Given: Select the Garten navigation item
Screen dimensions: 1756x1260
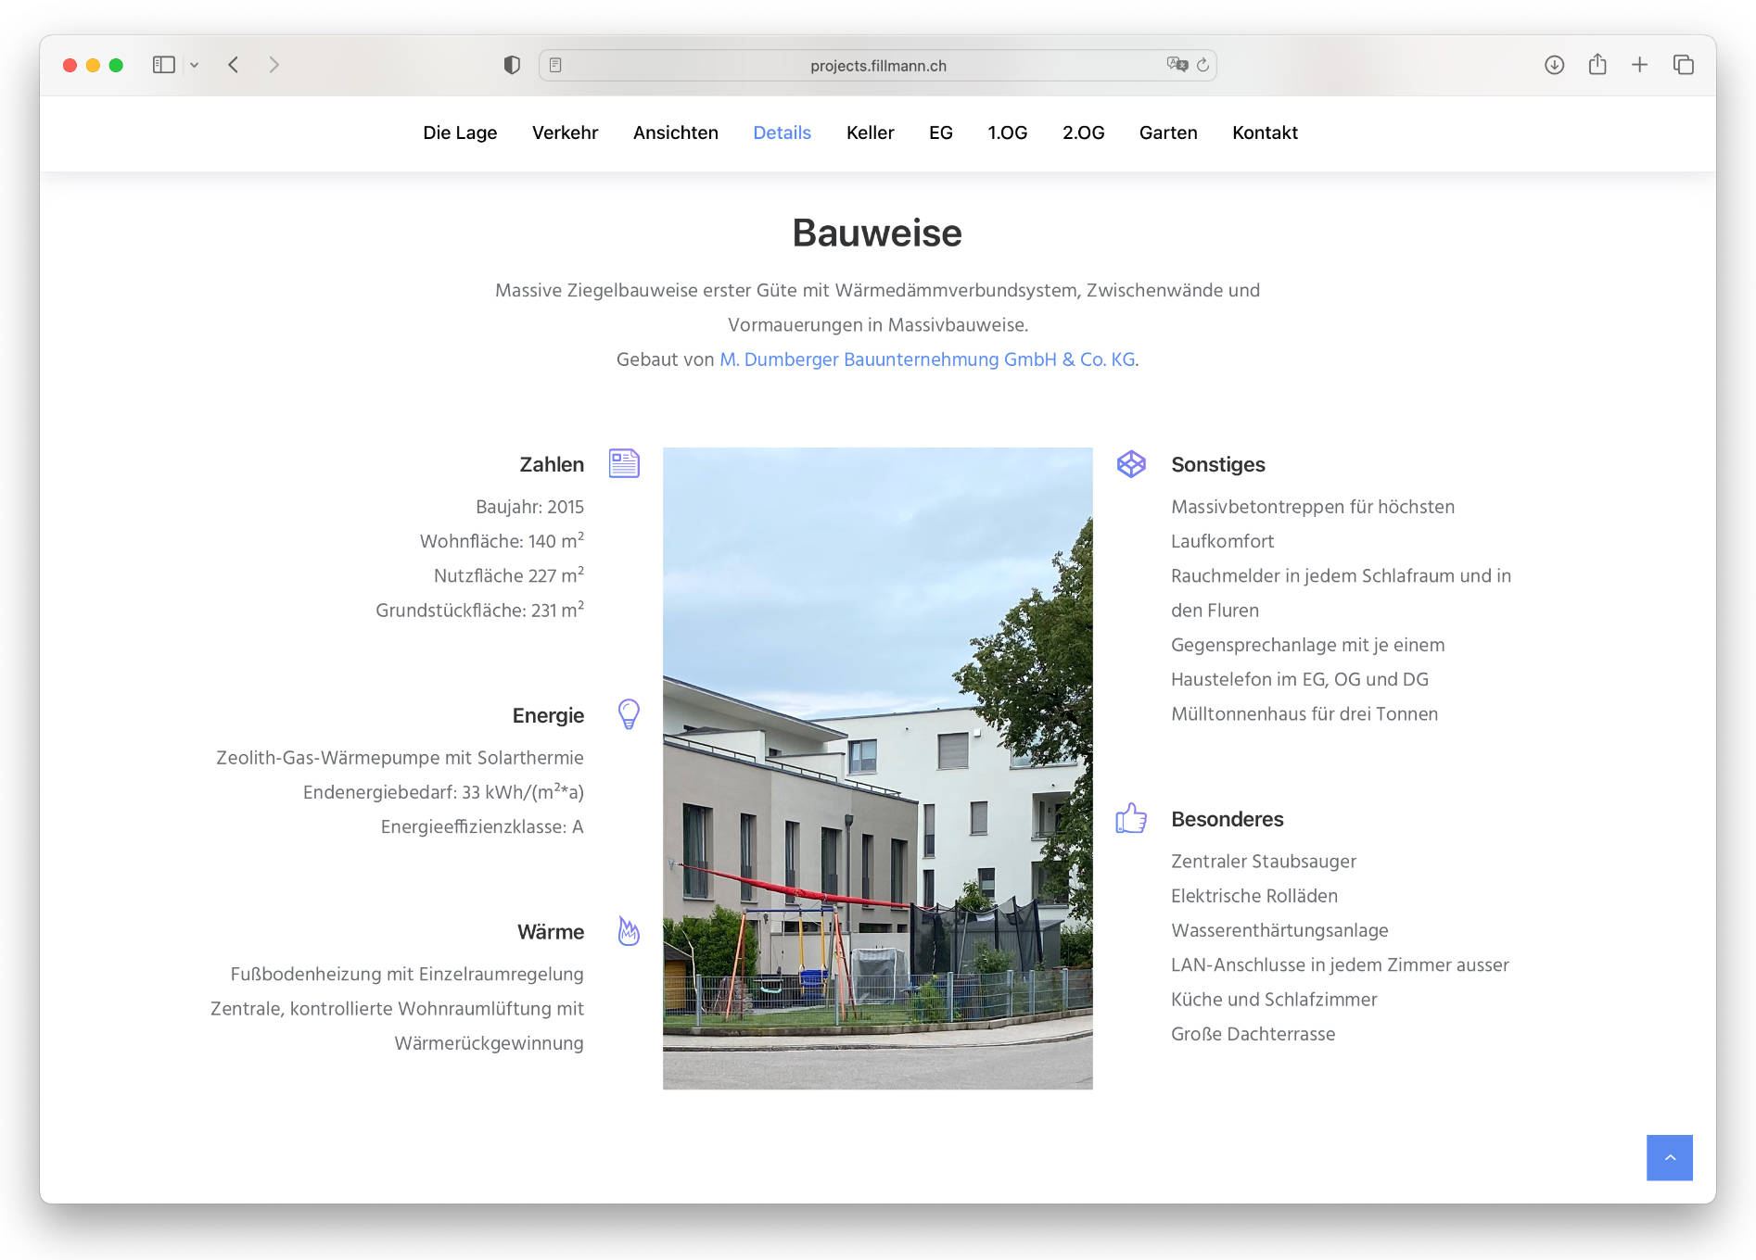Looking at the screenshot, I should pos(1167,132).
